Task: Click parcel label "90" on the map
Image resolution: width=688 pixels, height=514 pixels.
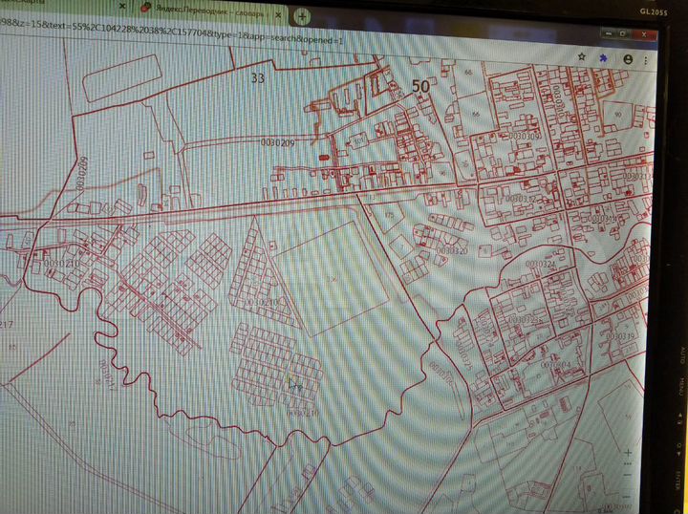Action: (x=618, y=115)
